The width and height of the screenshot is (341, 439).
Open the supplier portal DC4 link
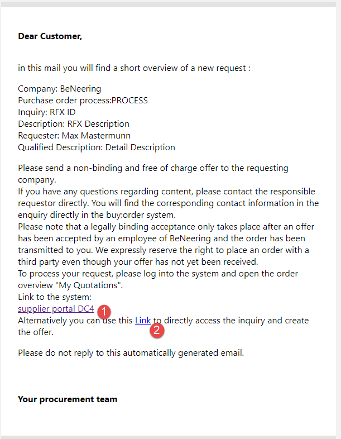pos(56,309)
